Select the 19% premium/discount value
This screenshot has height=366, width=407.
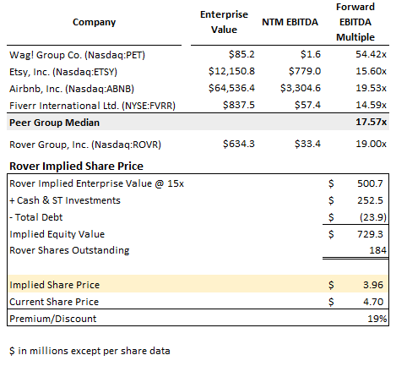pyautogui.click(x=377, y=319)
